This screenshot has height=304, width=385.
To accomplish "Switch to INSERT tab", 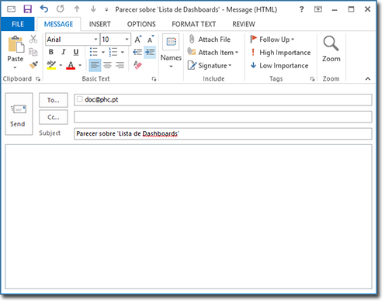I will [x=100, y=24].
